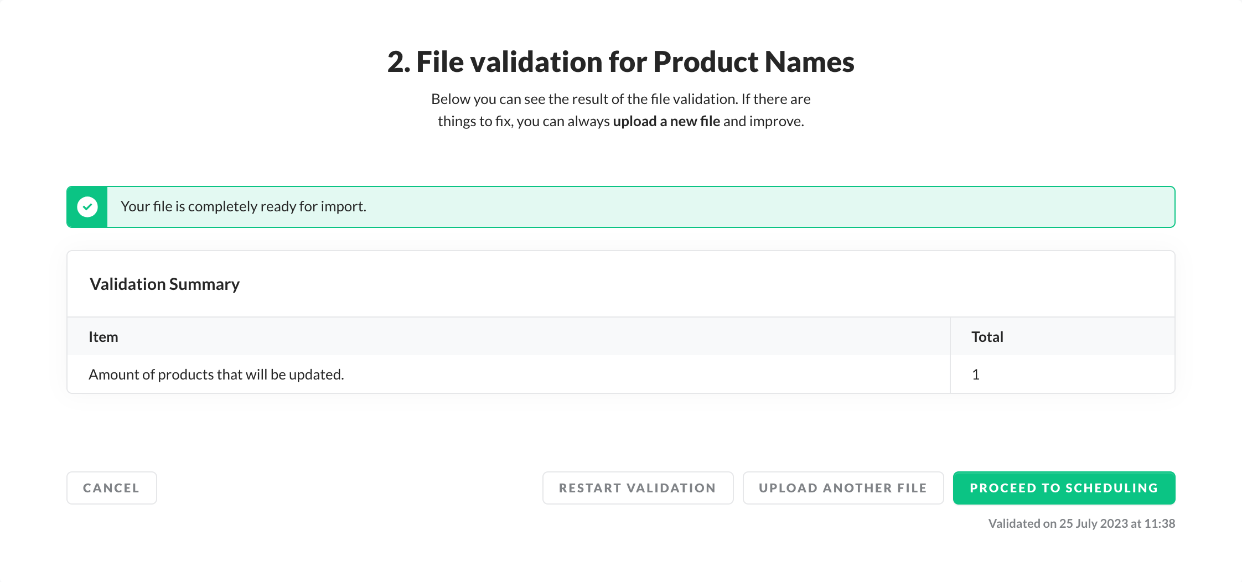The width and height of the screenshot is (1242, 582).
Task: Click the total value 1 cell
Action: 976,375
